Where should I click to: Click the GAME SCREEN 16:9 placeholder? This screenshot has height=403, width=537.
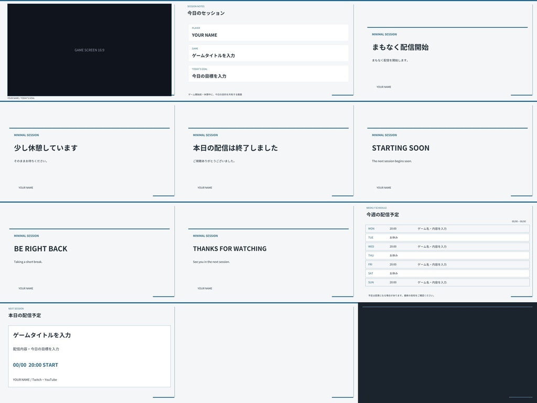tap(89, 50)
